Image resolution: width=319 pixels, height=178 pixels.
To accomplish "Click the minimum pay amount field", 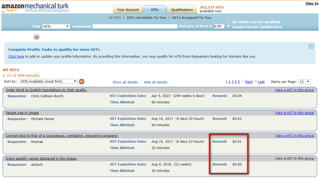I will click(x=219, y=26).
